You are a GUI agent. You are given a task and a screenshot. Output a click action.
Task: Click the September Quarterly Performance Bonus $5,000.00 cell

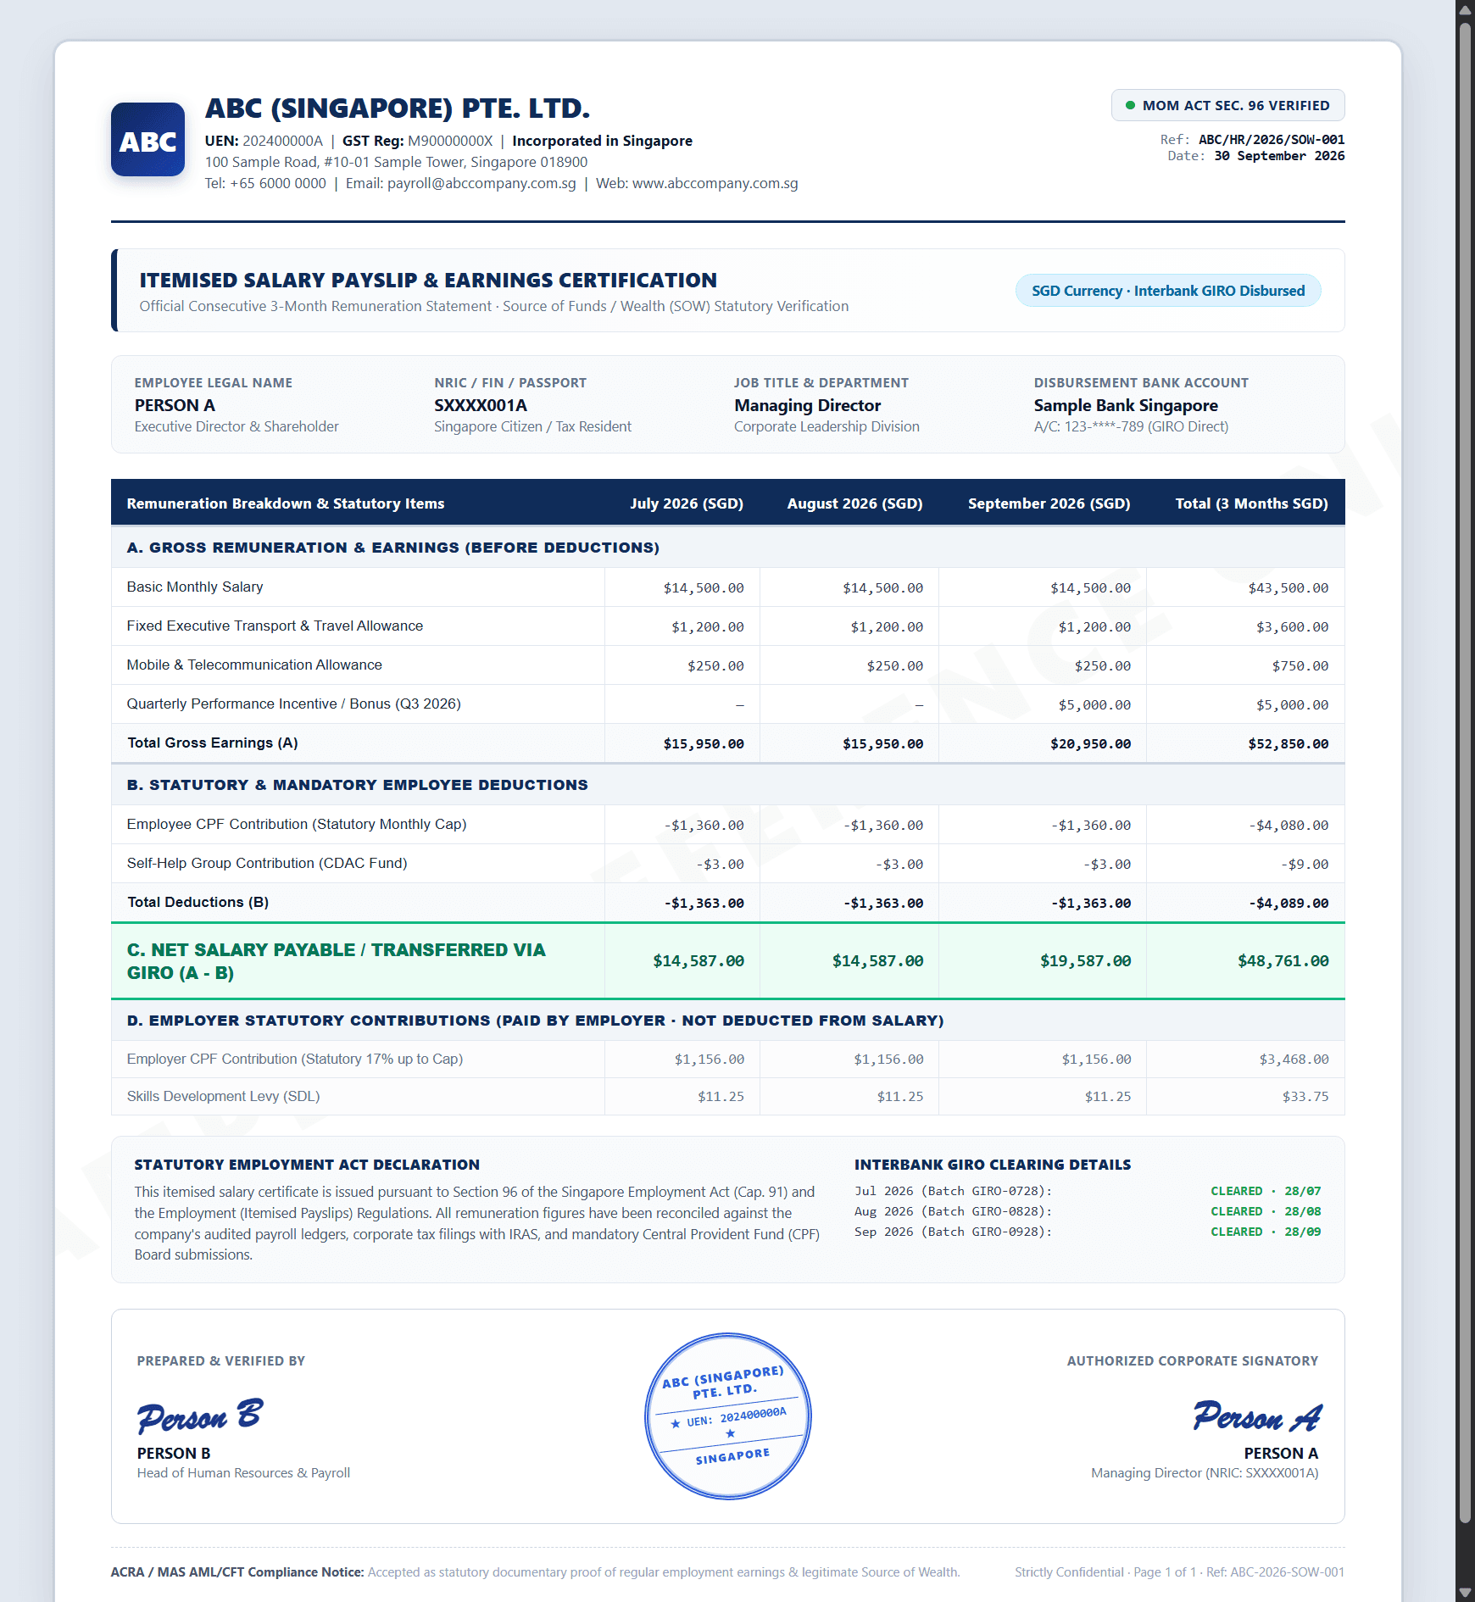[1094, 704]
